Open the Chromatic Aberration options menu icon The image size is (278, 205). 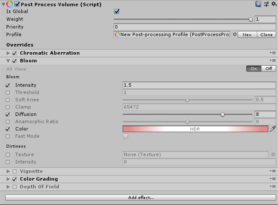coord(272,53)
